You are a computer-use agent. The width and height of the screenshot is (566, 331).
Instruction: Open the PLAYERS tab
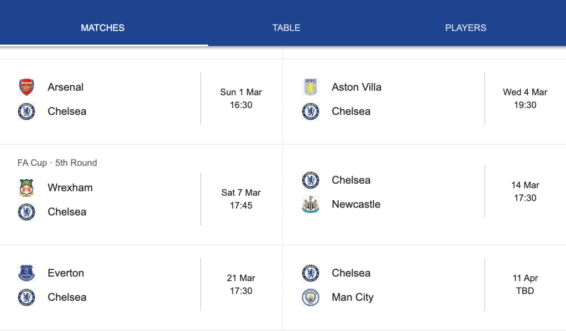(465, 28)
